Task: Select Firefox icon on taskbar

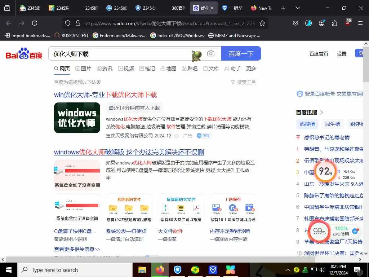Action: [x=160, y=270]
